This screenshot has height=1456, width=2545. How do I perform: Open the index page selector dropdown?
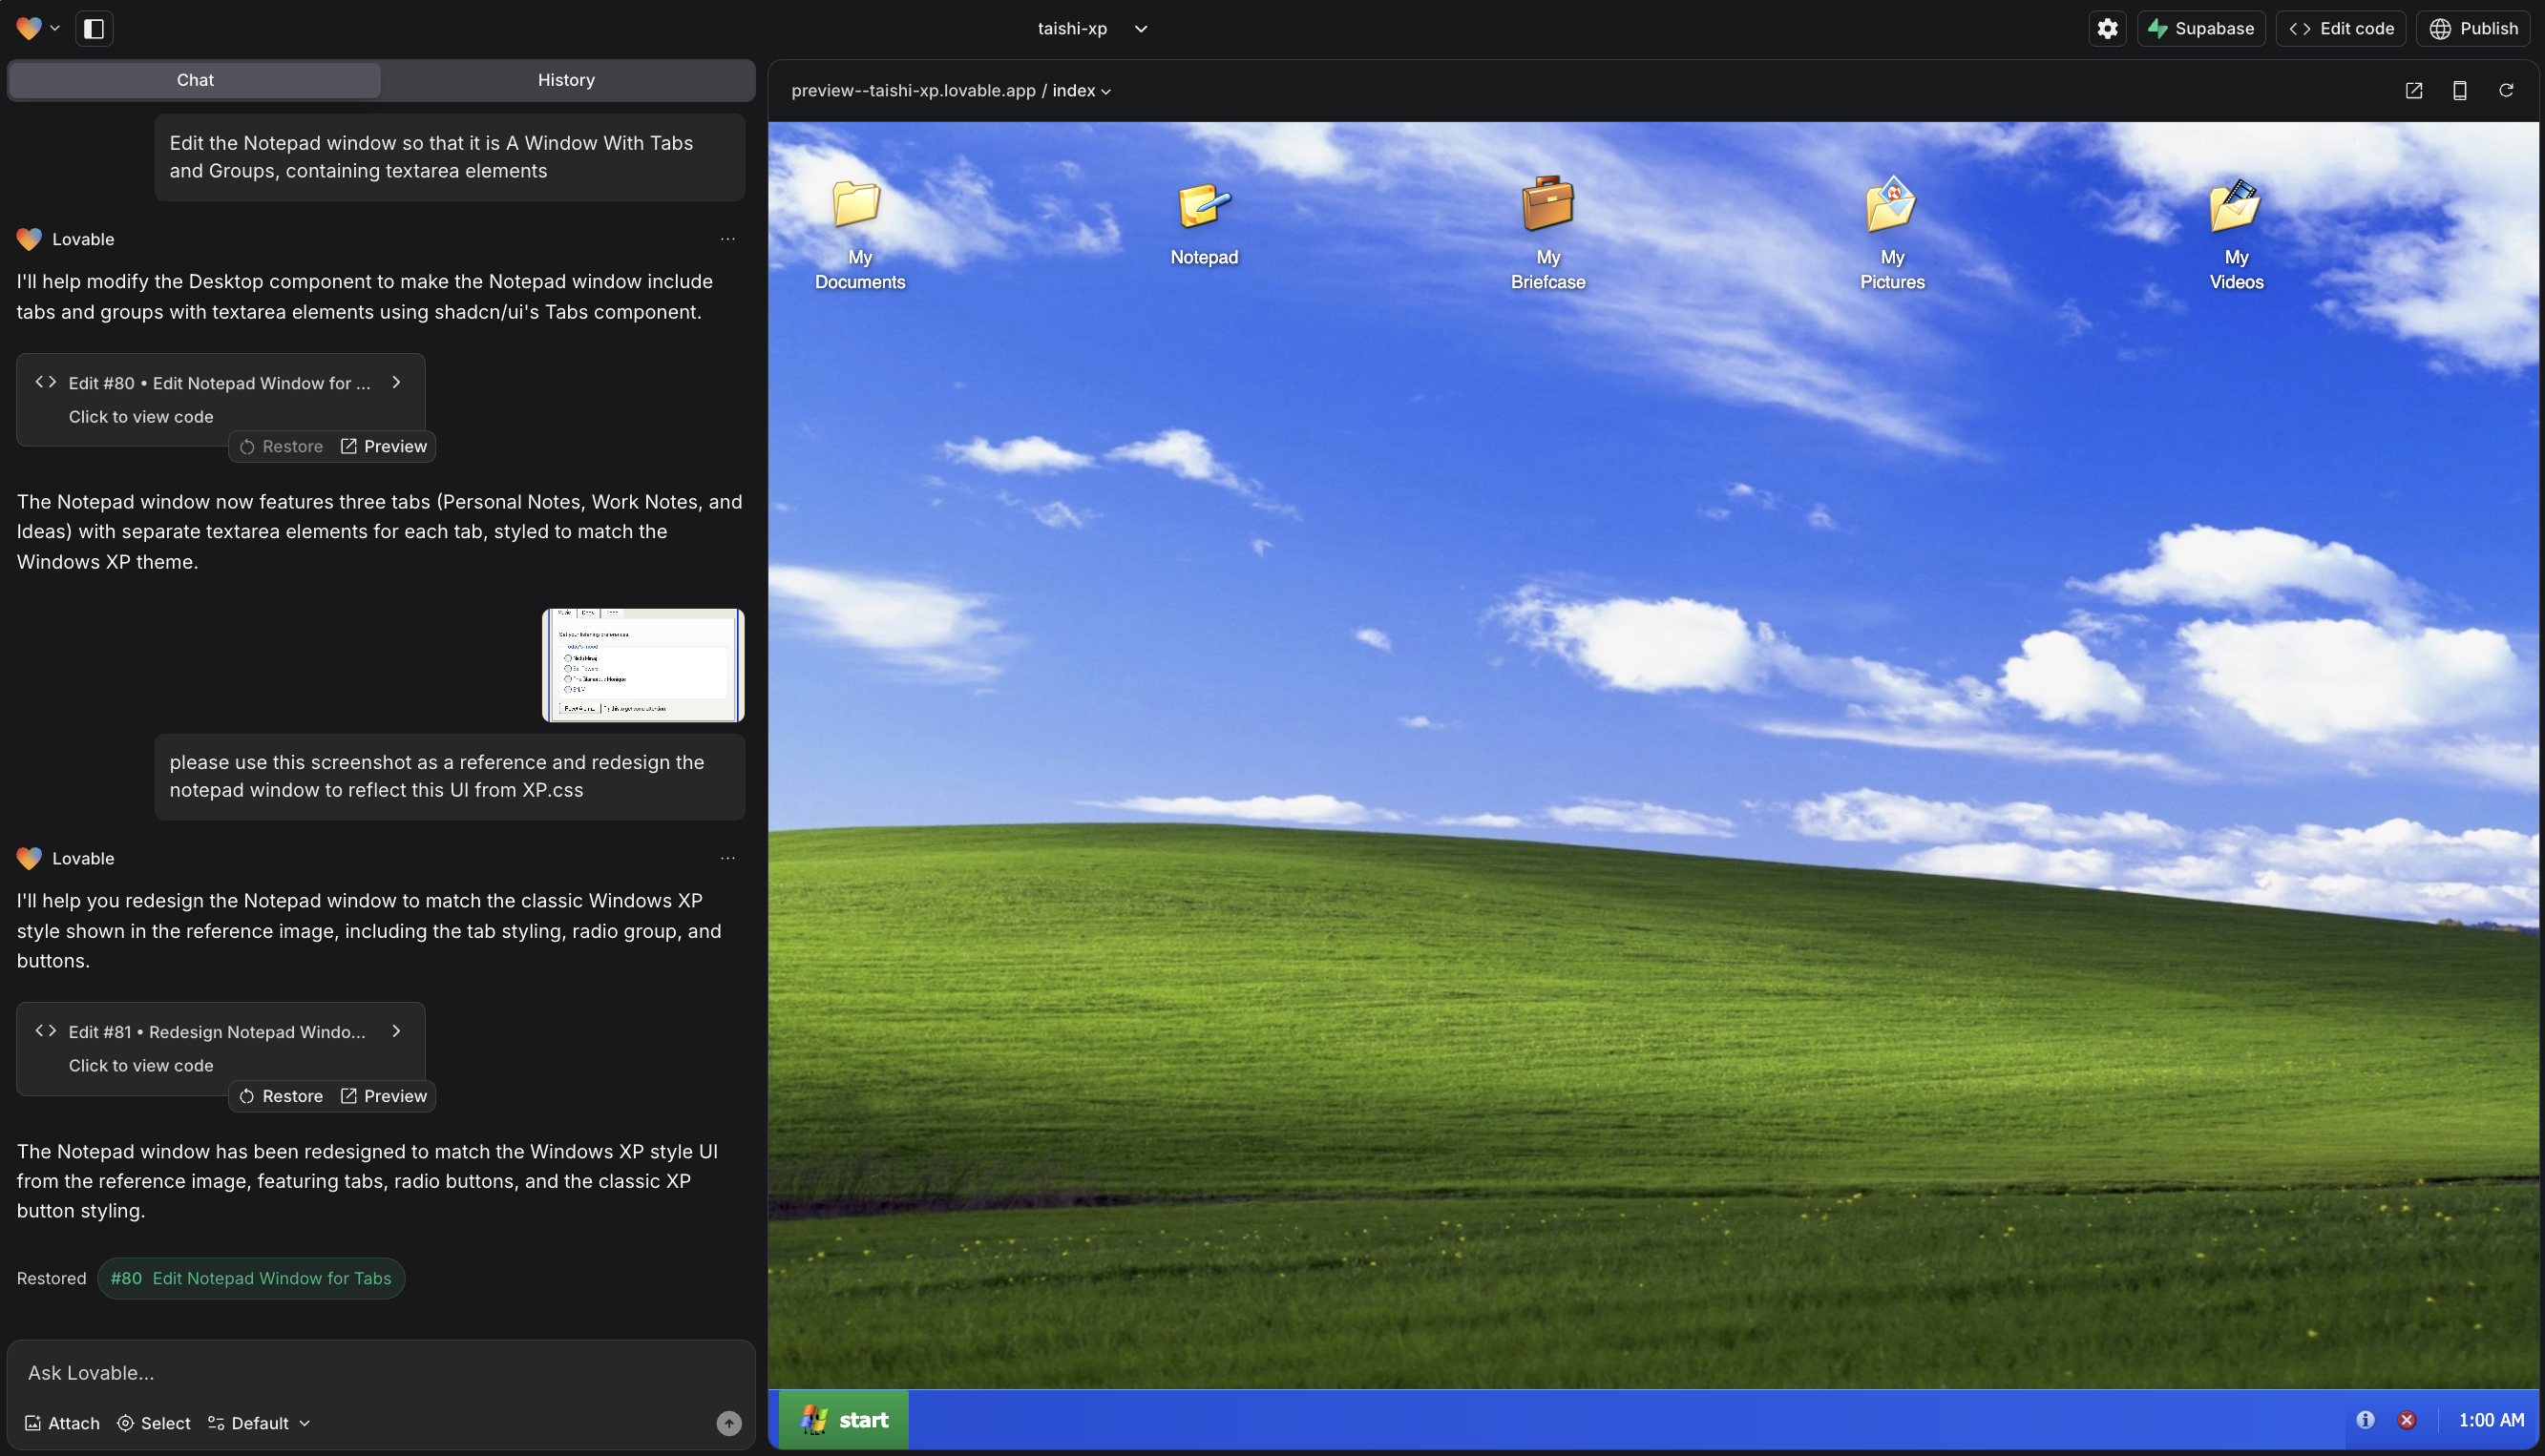1106,91
